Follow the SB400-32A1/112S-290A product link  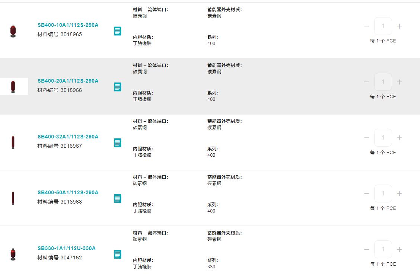[68, 137]
